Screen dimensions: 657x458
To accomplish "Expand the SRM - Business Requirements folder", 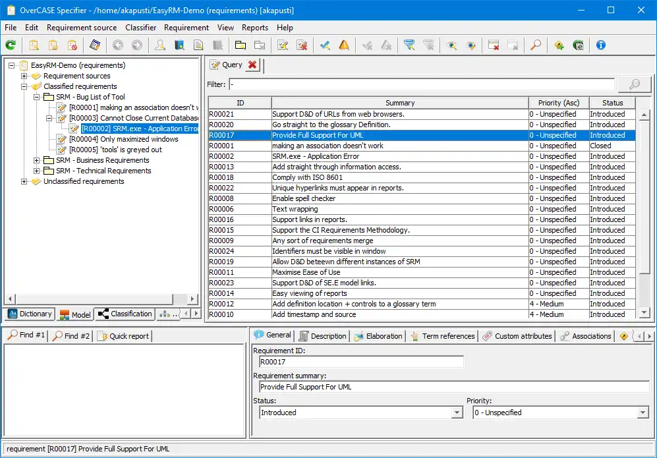I will pyautogui.click(x=37, y=160).
